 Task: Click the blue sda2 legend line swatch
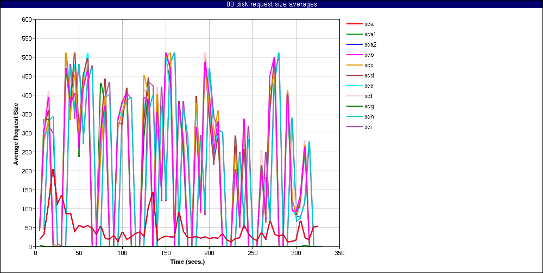coord(354,44)
